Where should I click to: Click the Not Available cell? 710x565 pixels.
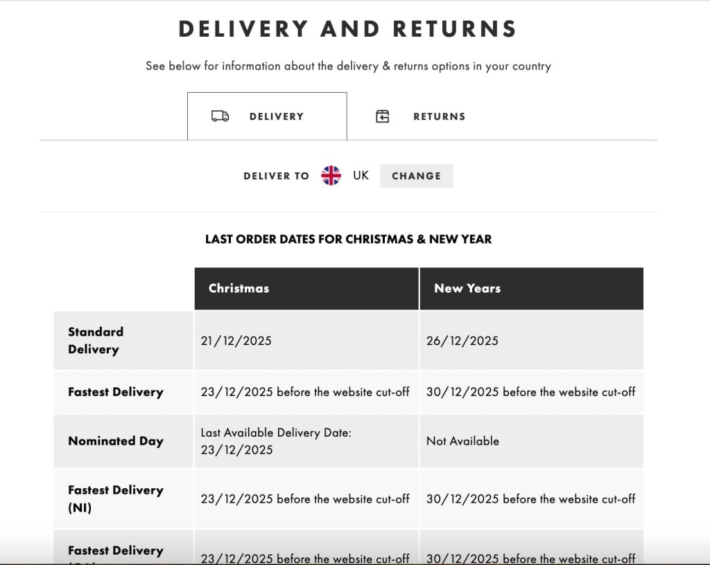point(462,441)
